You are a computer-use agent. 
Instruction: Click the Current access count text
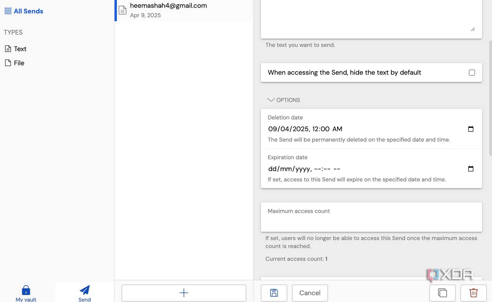pyautogui.click(x=296, y=259)
